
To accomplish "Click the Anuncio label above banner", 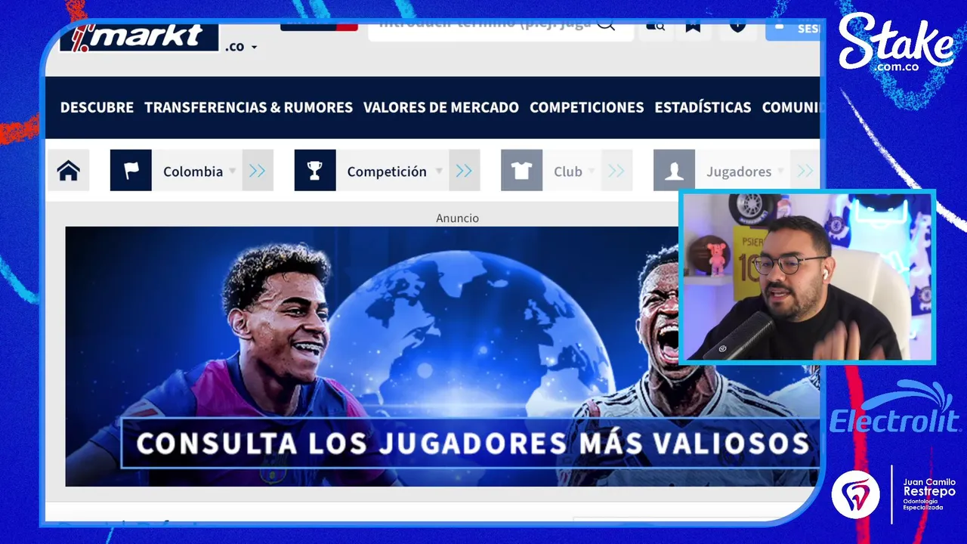I will coord(457,218).
